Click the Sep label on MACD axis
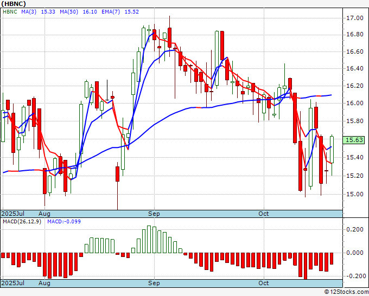 tap(154, 283)
